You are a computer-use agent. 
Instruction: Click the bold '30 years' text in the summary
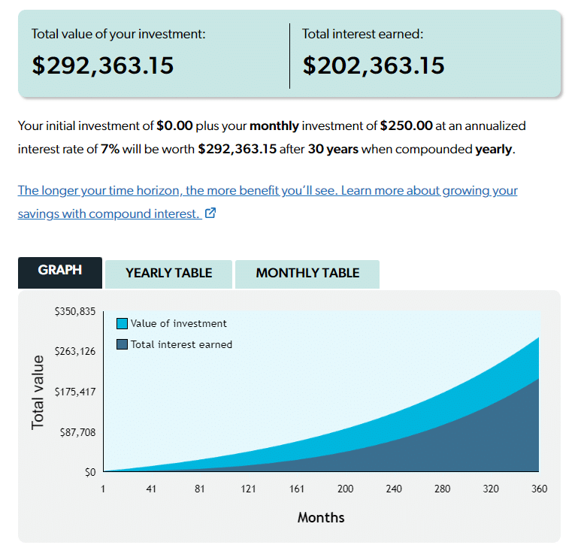coord(333,149)
